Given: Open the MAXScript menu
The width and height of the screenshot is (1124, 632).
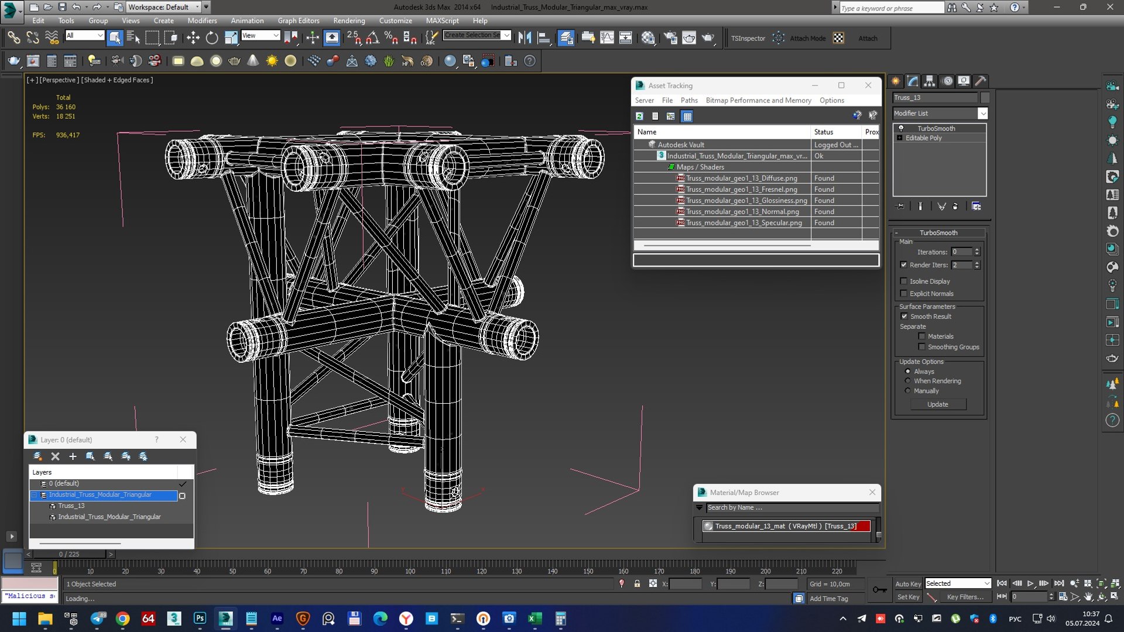Looking at the screenshot, I should (442, 20).
